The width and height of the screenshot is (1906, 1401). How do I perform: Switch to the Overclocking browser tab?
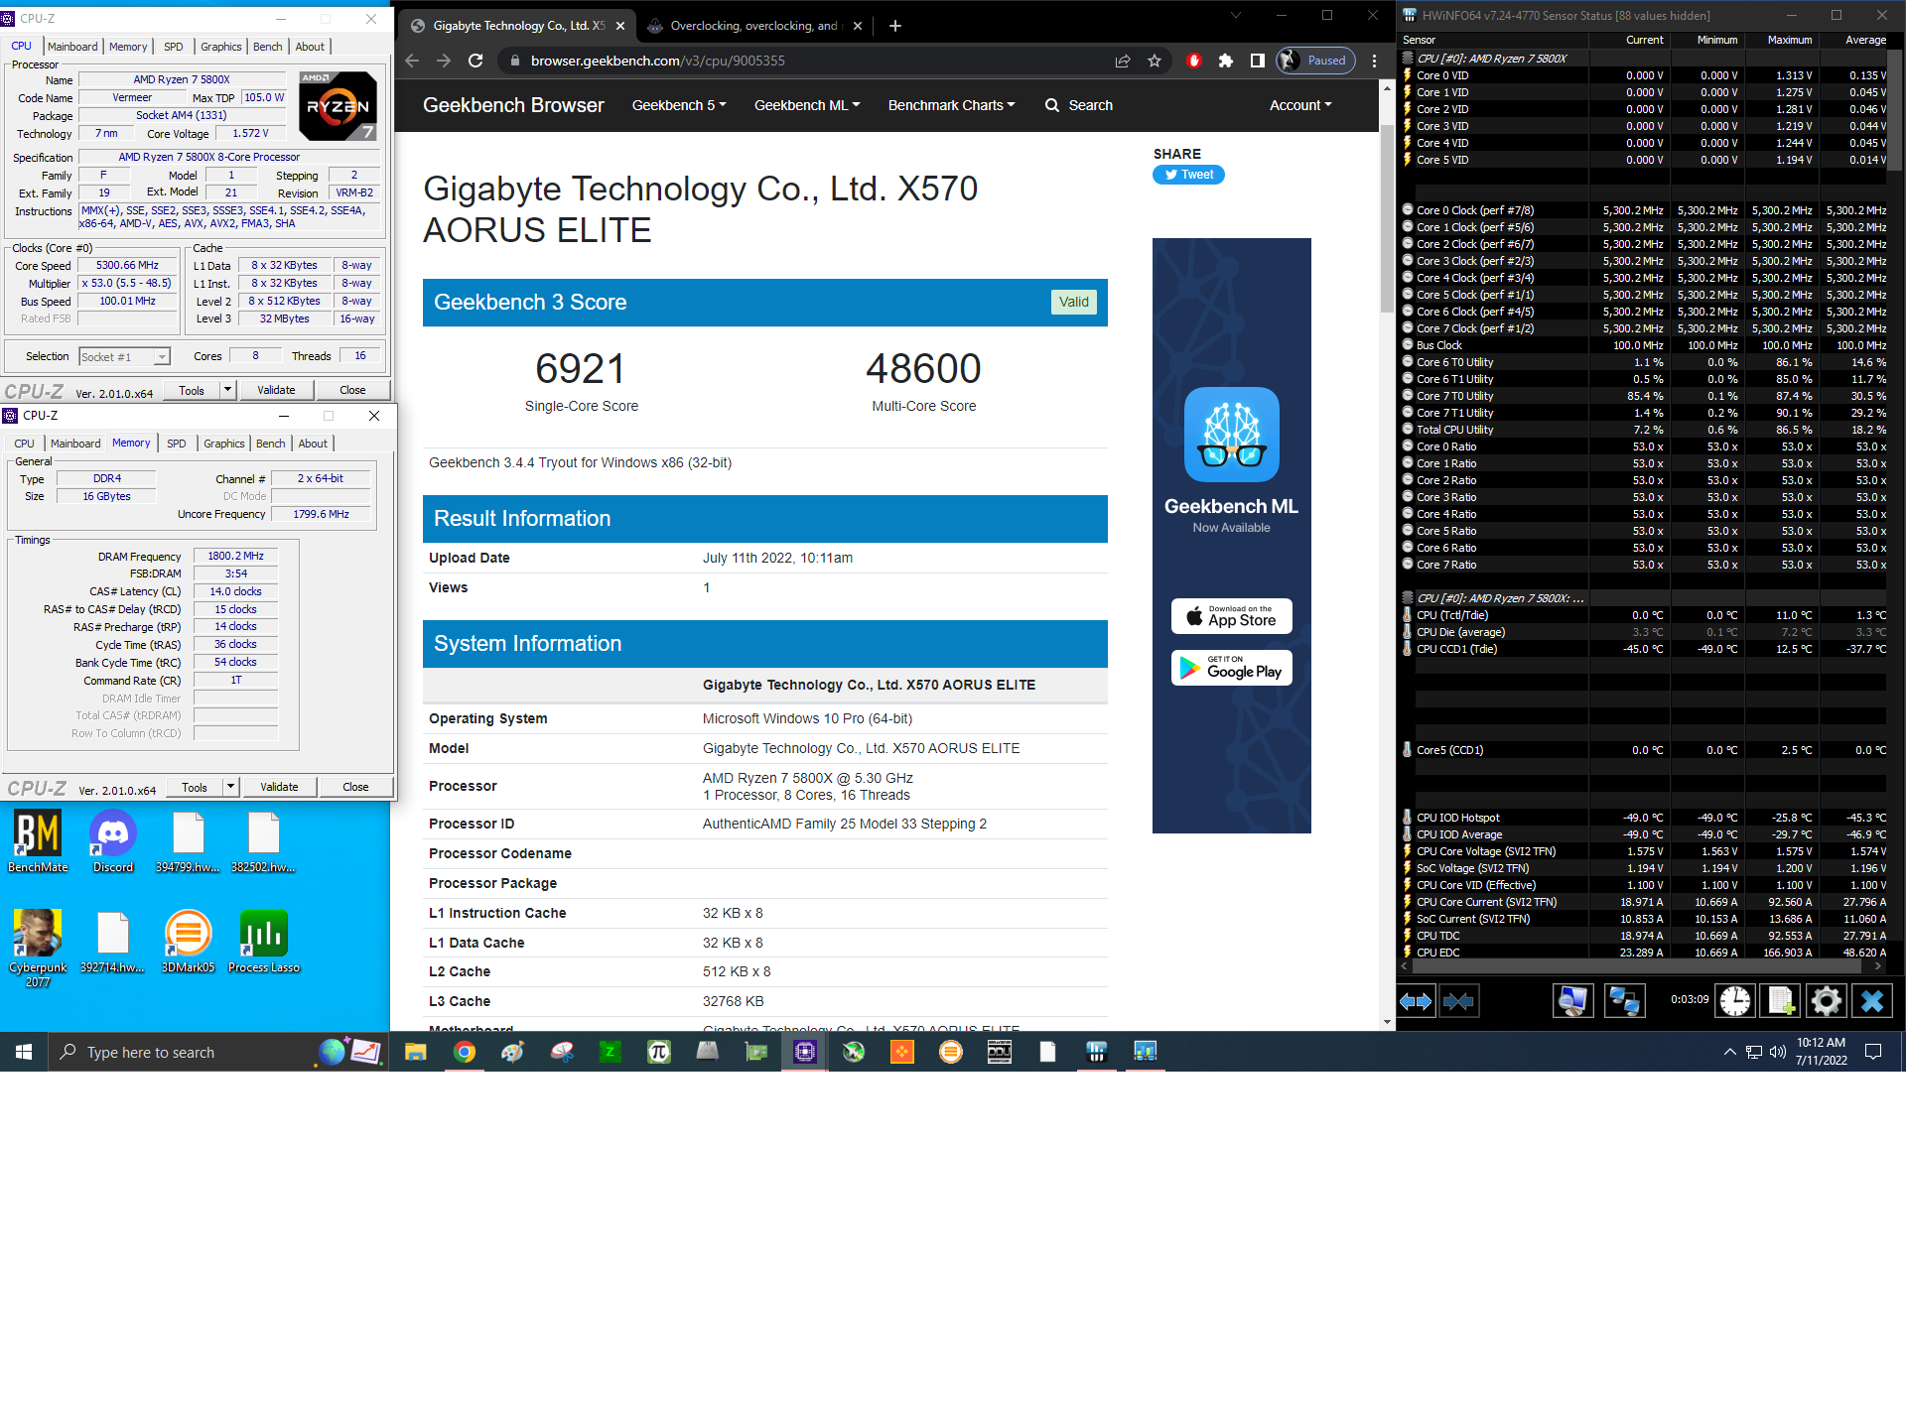[x=753, y=26]
